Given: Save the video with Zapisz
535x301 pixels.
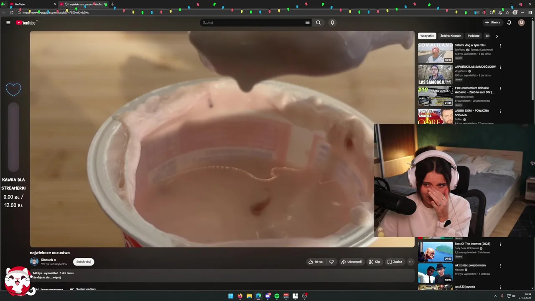Looking at the screenshot, I should tap(395, 262).
